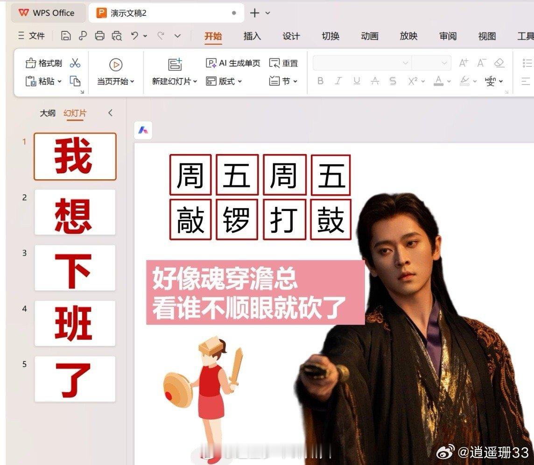The width and height of the screenshot is (534, 465).
Task: Click the Cut scissors icon
Action: pyautogui.click(x=75, y=63)
